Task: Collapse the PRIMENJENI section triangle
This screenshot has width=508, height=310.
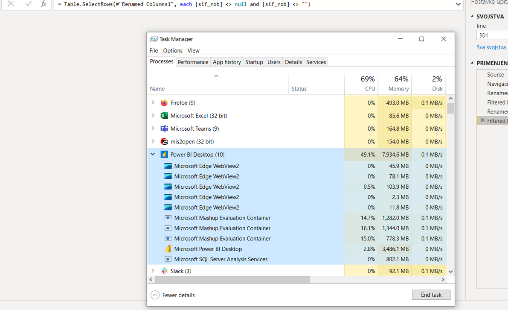Action: (x=472, y=63)
